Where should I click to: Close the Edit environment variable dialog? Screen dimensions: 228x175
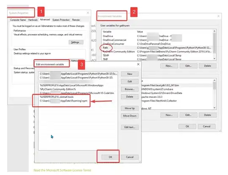(x=138, y=64)
